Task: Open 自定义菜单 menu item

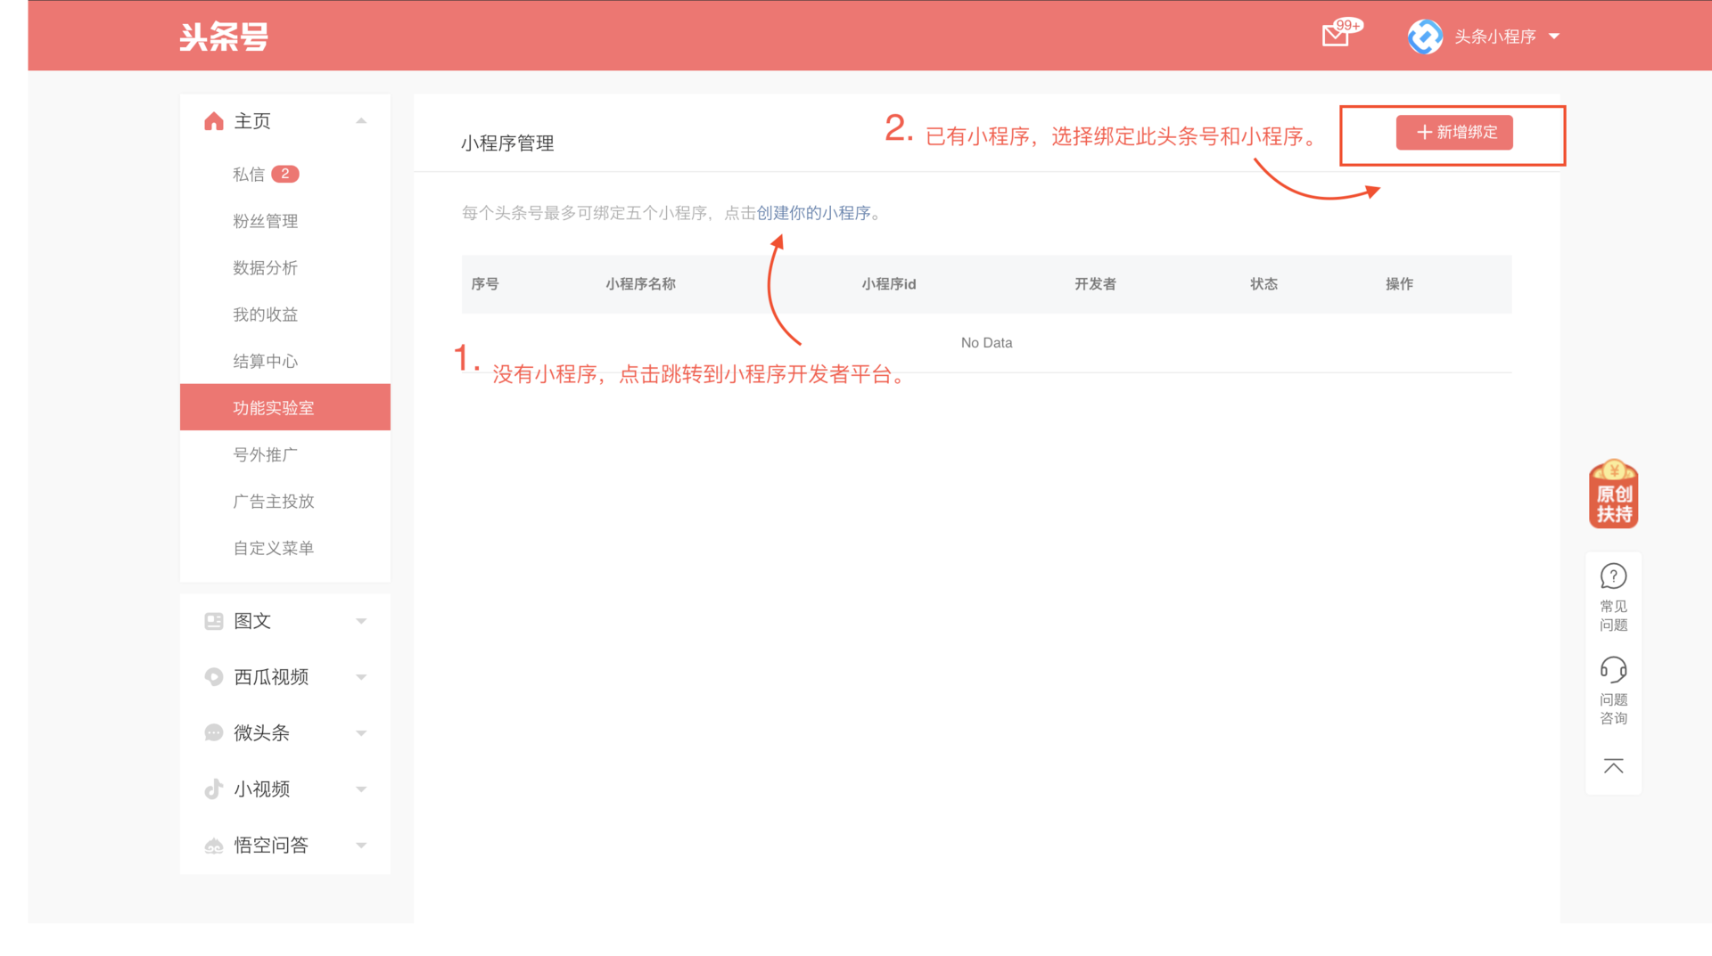Action: (x=274, y=548)
